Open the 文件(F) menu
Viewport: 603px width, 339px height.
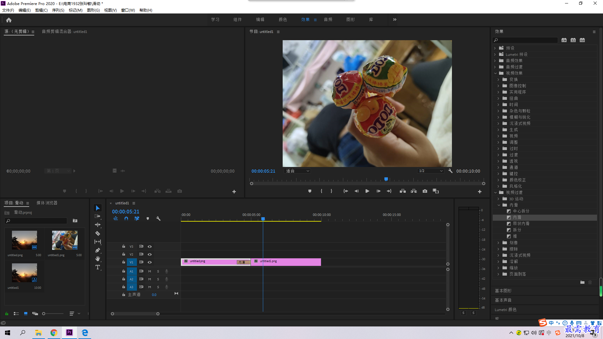pos(8,10)
